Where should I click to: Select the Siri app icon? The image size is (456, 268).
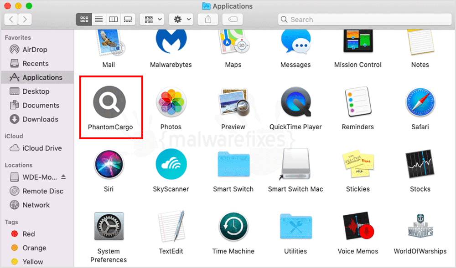pyautogui.click(x=109, y=164)
